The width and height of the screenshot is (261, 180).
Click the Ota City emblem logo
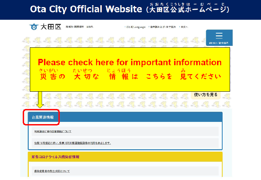pos(34,27)
